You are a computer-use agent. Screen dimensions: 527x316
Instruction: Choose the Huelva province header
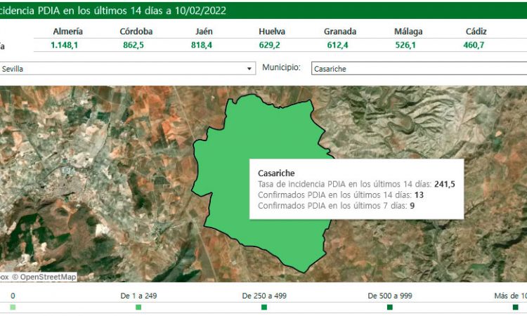click(272, 32)
